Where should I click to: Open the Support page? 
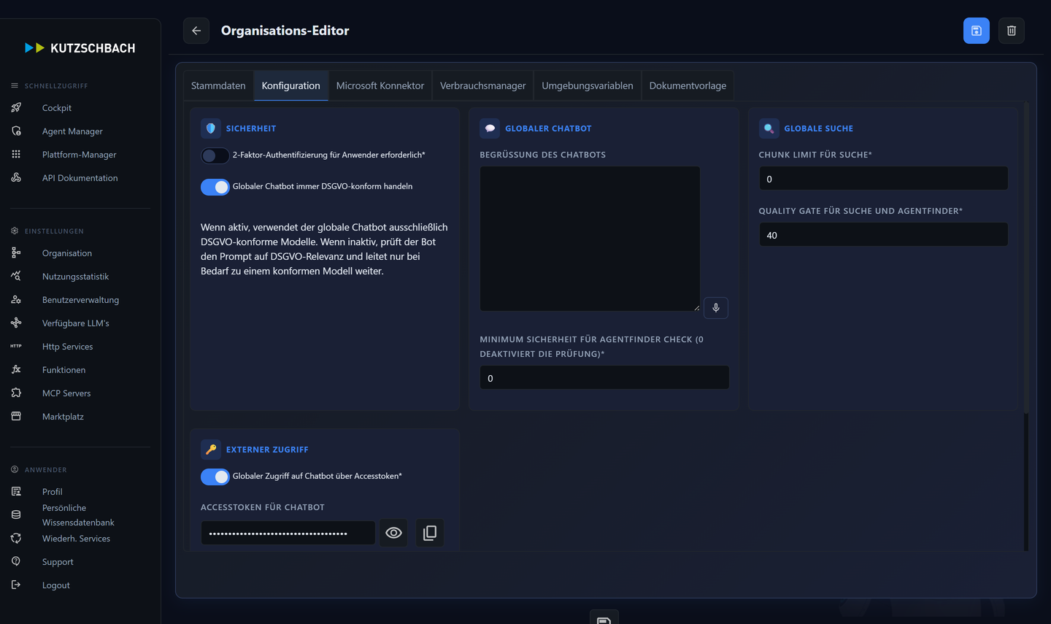(58, 562)
